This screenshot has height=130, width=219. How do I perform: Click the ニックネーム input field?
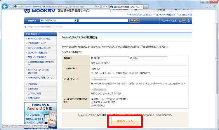click(x=109, y=69)
